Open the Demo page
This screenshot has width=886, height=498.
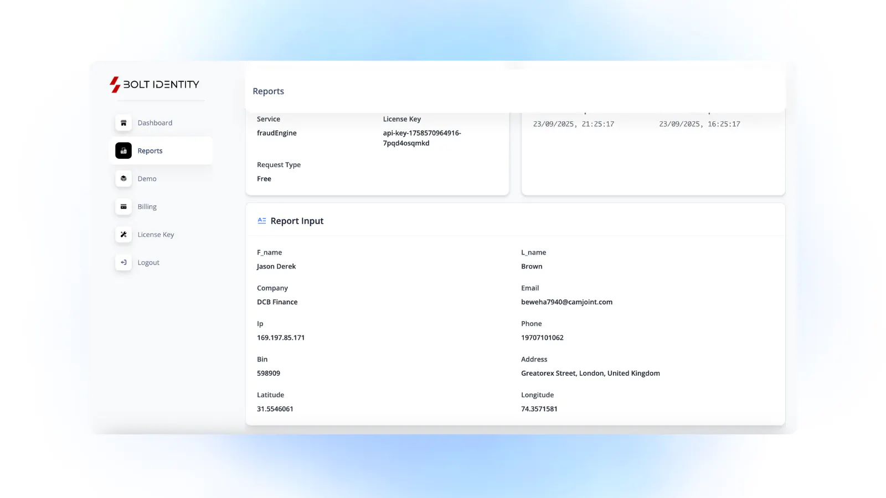(147, 179)
